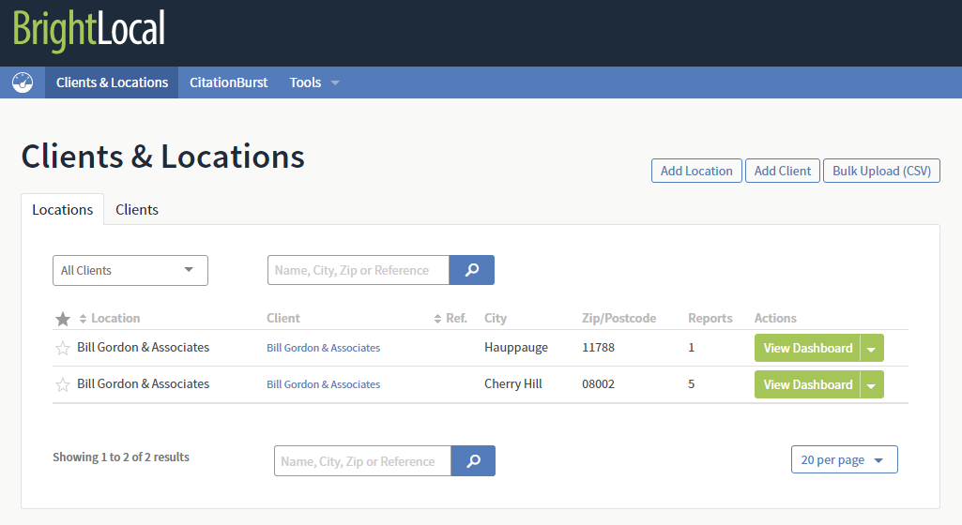The image size is (962, 525).
Task: Click the Hauppauge row location name
Action: [143, 348]
